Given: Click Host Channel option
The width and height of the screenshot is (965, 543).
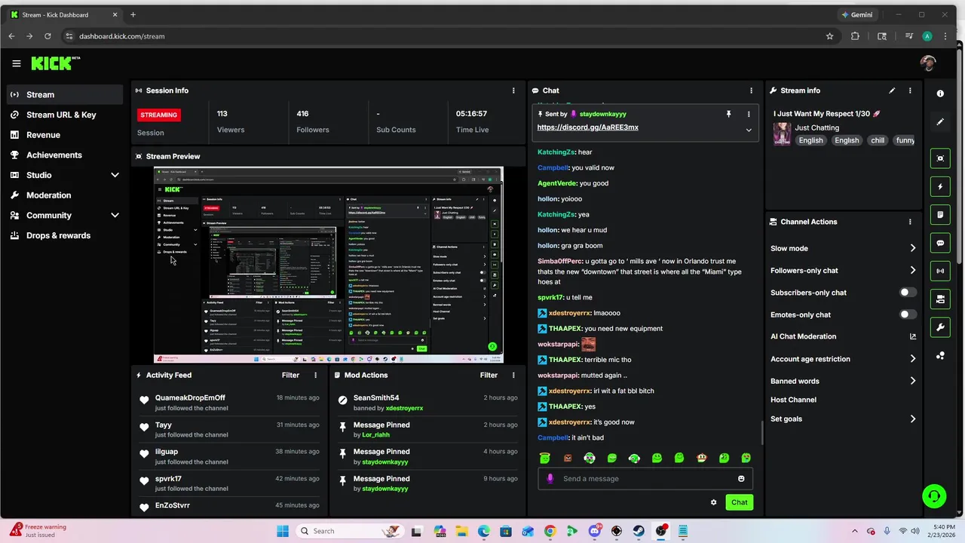Looking at the screenshot, I should click(x=793, y=400).
